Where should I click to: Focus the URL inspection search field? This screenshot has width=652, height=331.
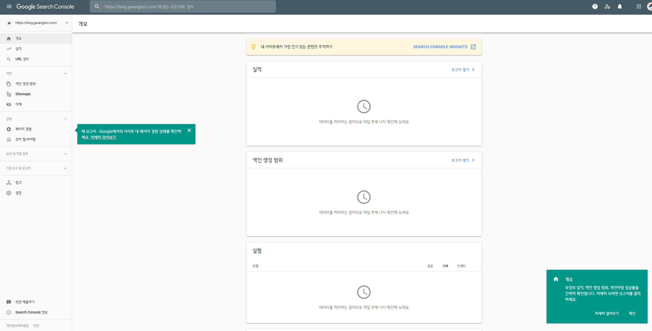tap(188, 7)
